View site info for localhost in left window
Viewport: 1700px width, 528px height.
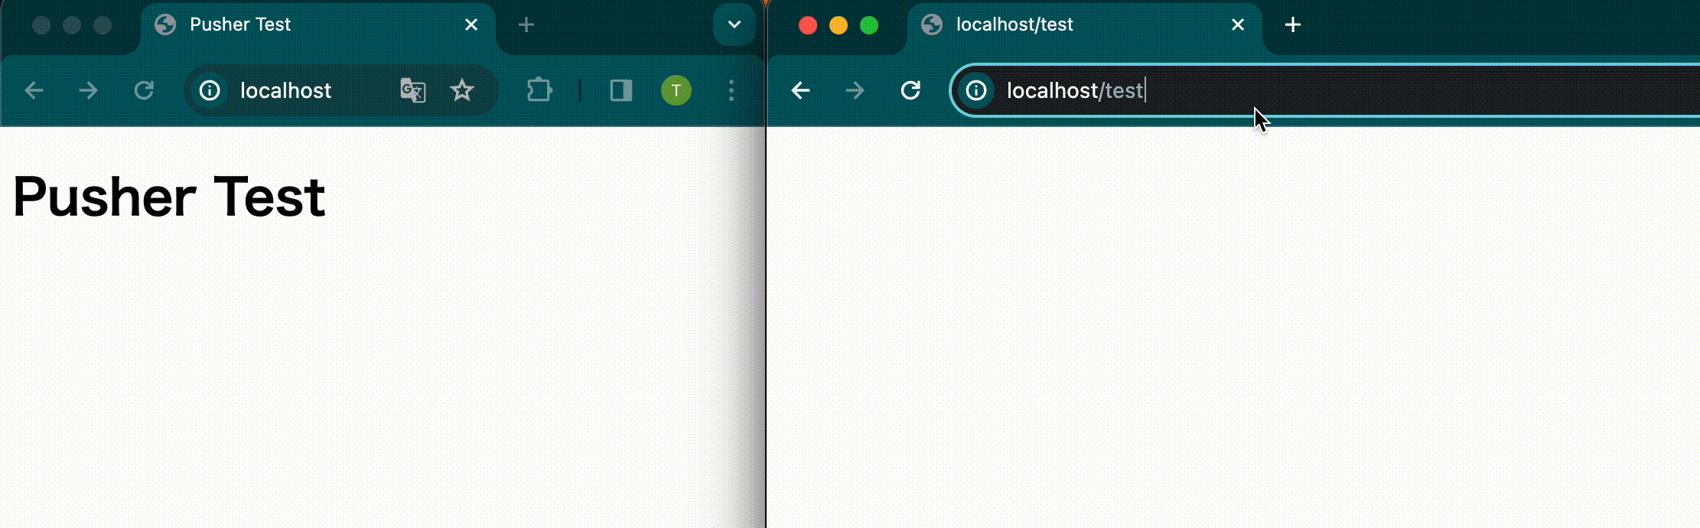click(210, 91)
